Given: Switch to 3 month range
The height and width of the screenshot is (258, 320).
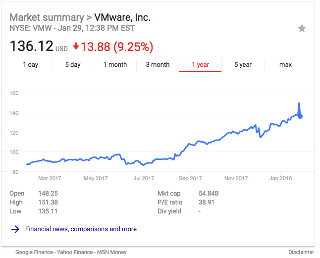Looking at the screenshot, I should [158, 65].
